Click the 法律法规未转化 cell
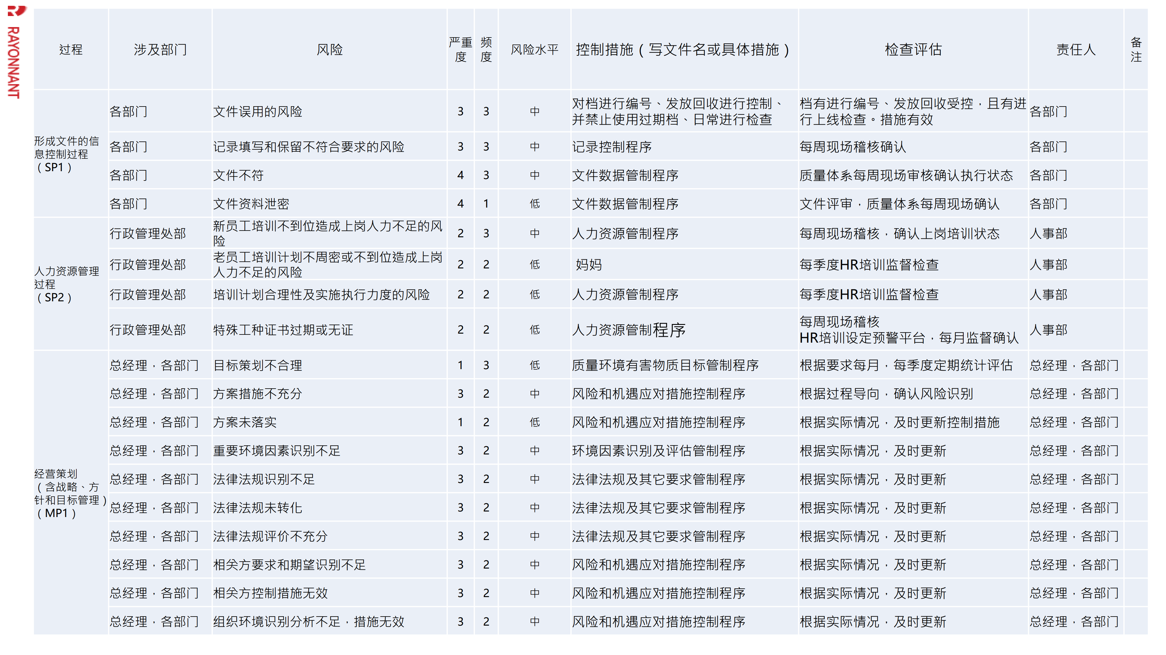Screen dimensions: 1166x655 click(329, 507)
